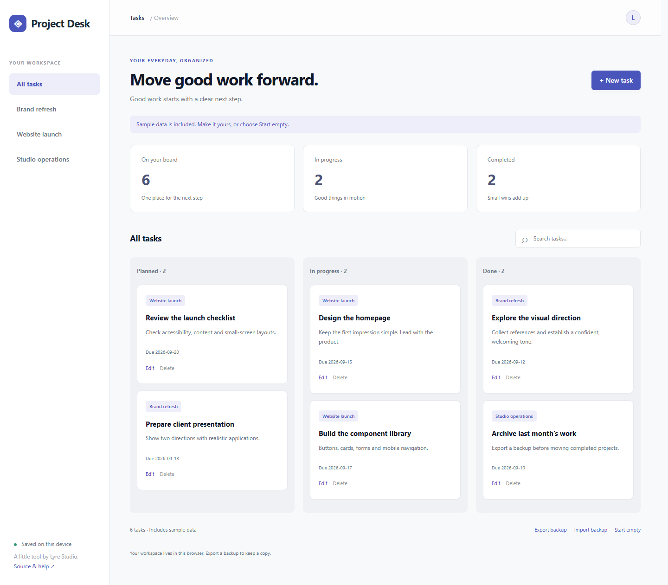Image resolution: width=668 pixels, height=585 pixels.
Task: Click the Prepare client presentation title
Action: (x=190, y=424)
